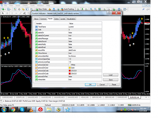This screenshot has height=118, width=158.
Task: Open the Navigator favorites star icon
Action: point(23,9)
